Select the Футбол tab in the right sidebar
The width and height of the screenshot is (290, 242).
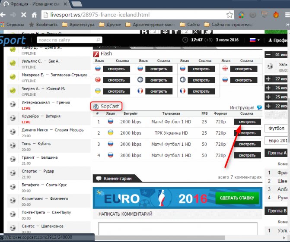tap(276, 128)
